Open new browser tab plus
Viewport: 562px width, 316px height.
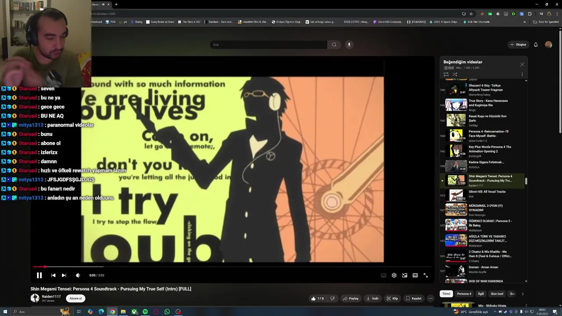pyautogui.click(x=116, y=4)
